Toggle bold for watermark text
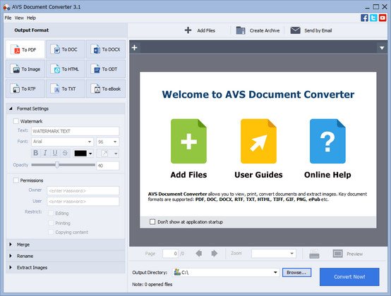Viewport: 391px width, 296px height. (x=36, y=153)
